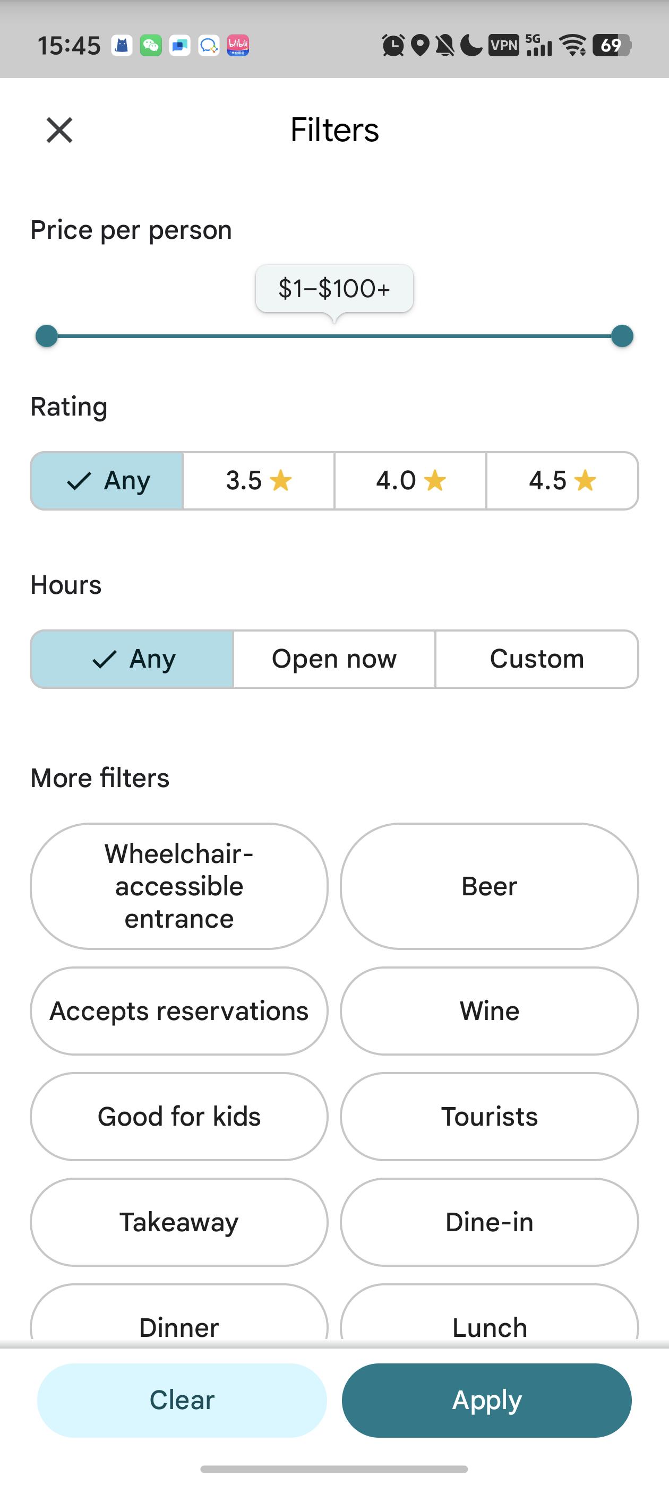This screenshot has height=1486, width=669.
Task: Choose the Open now hours option
Action: coord(334,659)
